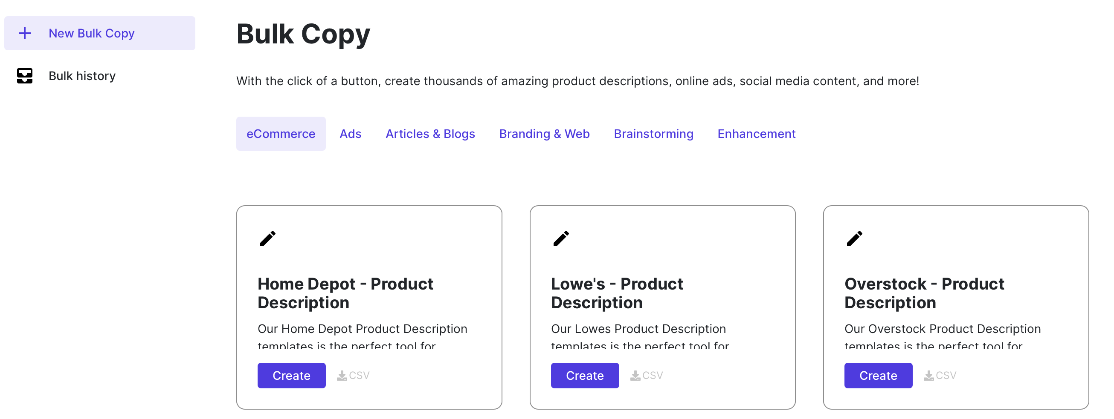Open Bulk history from the sidebar
Viewport: 1114px width, 419px height.
pos(82,76)
